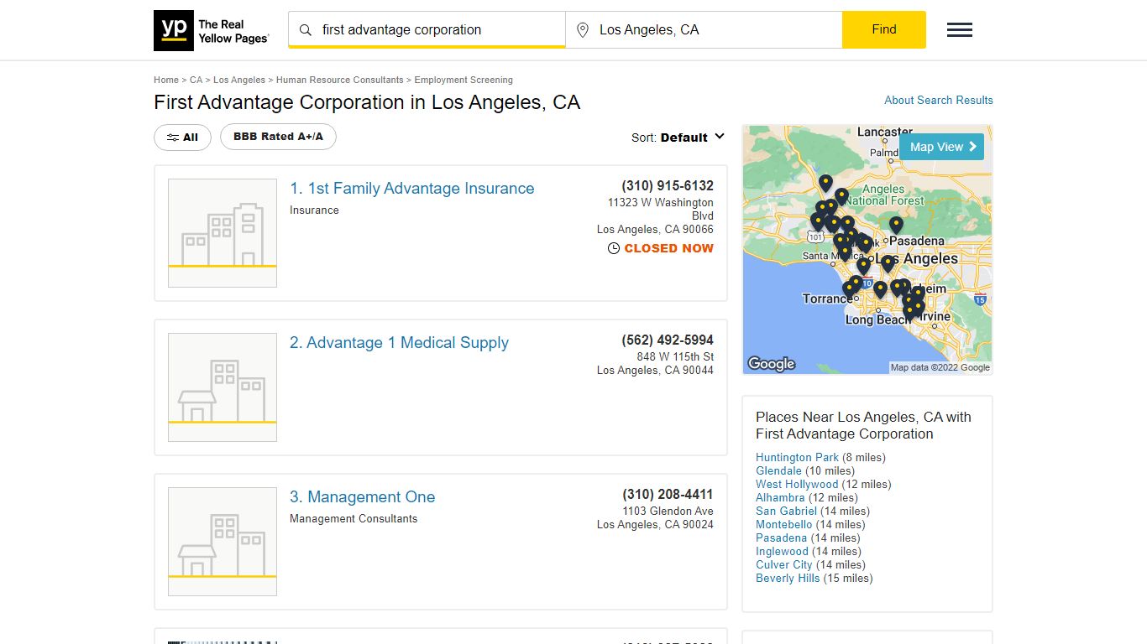Open Glendale nearby link
Image resolution: width=1147 pixels, height=644 pixels.
[x=778, y=470]
